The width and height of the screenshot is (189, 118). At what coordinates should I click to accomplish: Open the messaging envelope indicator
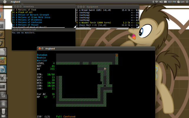(165, 2)
